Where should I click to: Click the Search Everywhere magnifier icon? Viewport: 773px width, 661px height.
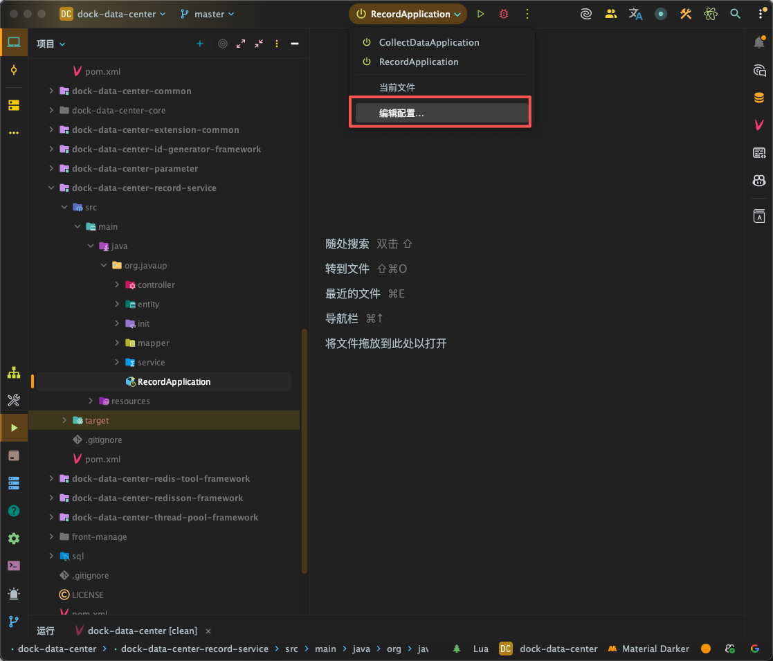click(x=736, y=14)
